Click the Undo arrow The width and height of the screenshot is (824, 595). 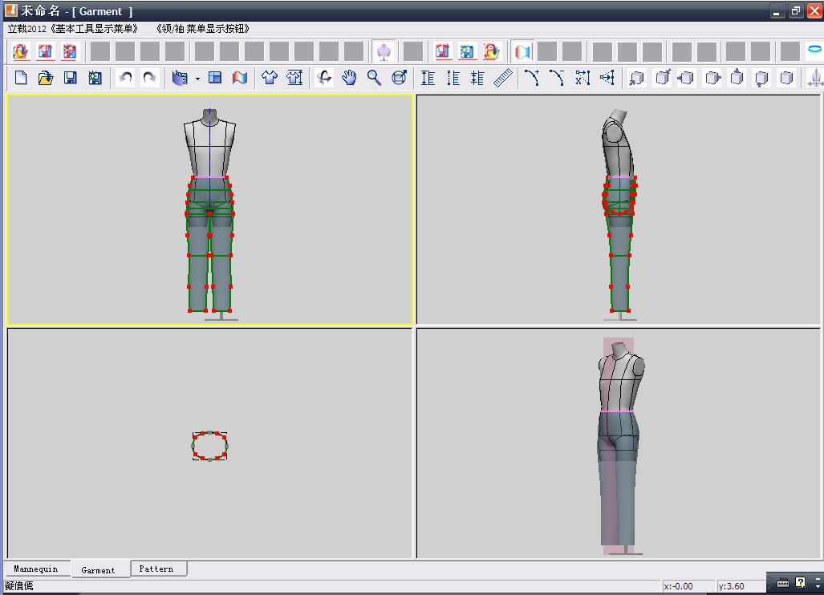pyautogui.click(x=124, y=78)
